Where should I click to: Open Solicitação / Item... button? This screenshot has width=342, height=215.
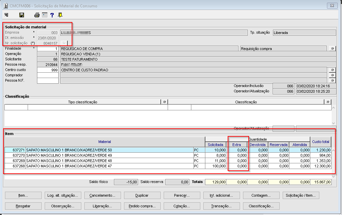(x=301, y=195)
